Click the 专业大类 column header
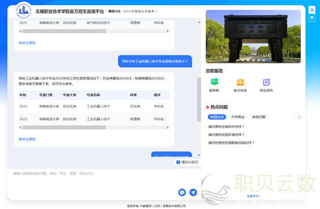Viewport: 320px width, 209px height. [69, 95]
